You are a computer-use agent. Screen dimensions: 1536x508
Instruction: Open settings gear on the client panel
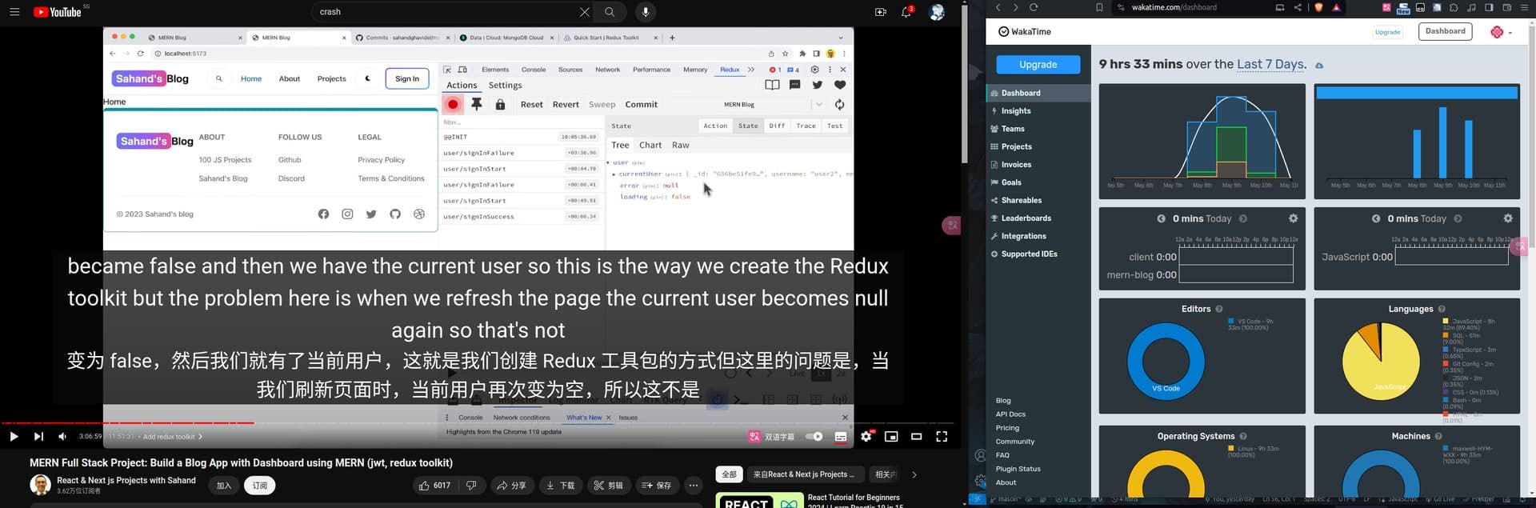point(1293,218)
